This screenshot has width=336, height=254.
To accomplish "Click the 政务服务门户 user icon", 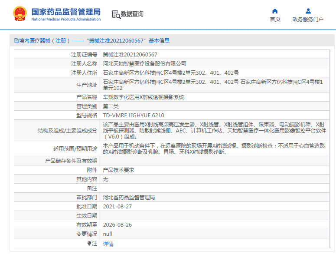I will tap(308, 11).
